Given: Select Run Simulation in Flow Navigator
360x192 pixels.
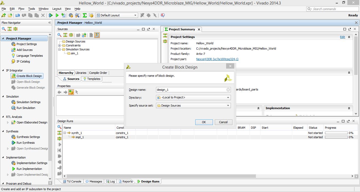Looking at the screenshot, I should [26, 108].
